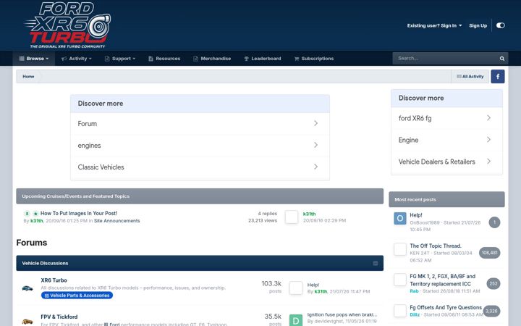
Task: Click the green D avatar
Action: 296,320
